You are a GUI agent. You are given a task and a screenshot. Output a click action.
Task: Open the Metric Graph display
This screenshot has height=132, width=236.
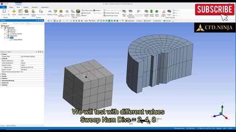click(163, 11)
